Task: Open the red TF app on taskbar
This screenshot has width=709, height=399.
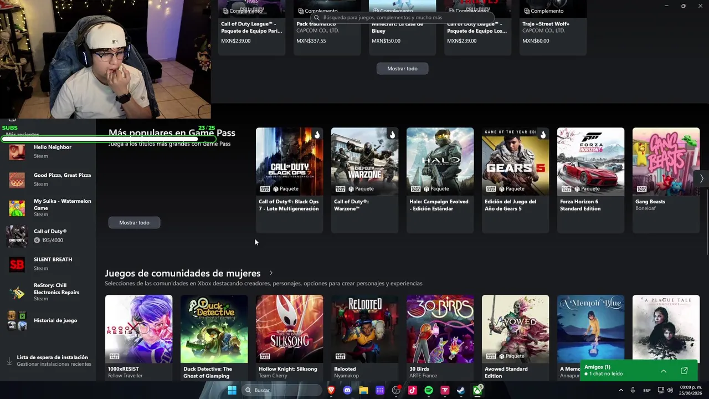Action: coord(445,390)
